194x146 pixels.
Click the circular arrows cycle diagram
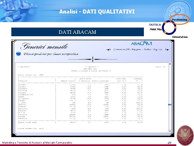pyautogui.click(x=169, y=28)
